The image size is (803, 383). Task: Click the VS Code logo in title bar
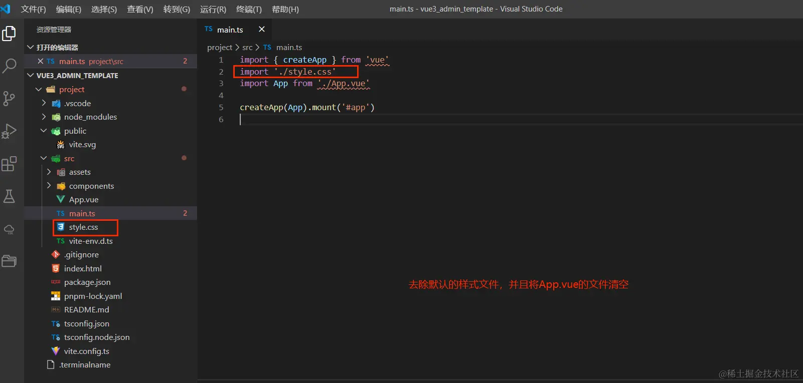[x=6, y=9]
